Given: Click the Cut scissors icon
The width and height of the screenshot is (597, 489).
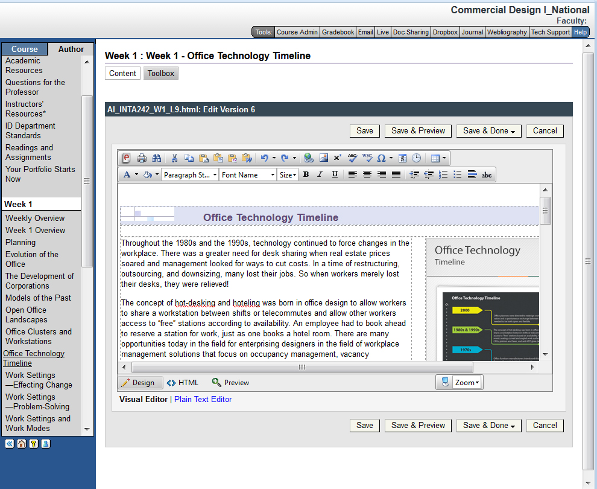Looking at the screenshot, I should click(x=174, y=158).
